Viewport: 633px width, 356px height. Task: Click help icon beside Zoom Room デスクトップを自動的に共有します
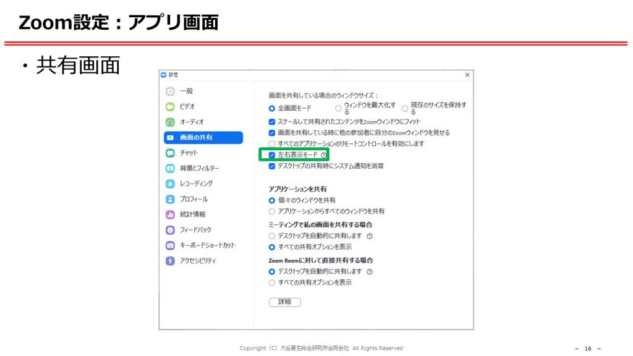(x=370, y=272)
